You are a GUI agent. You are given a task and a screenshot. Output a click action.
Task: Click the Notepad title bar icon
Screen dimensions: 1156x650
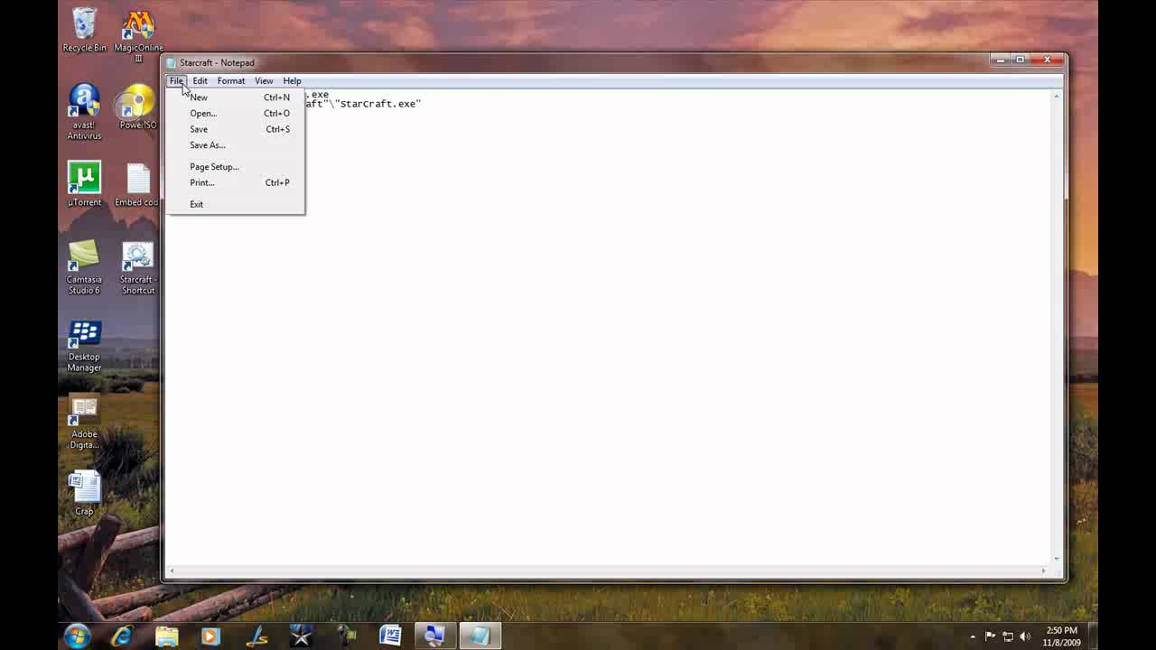coord(172,63)
